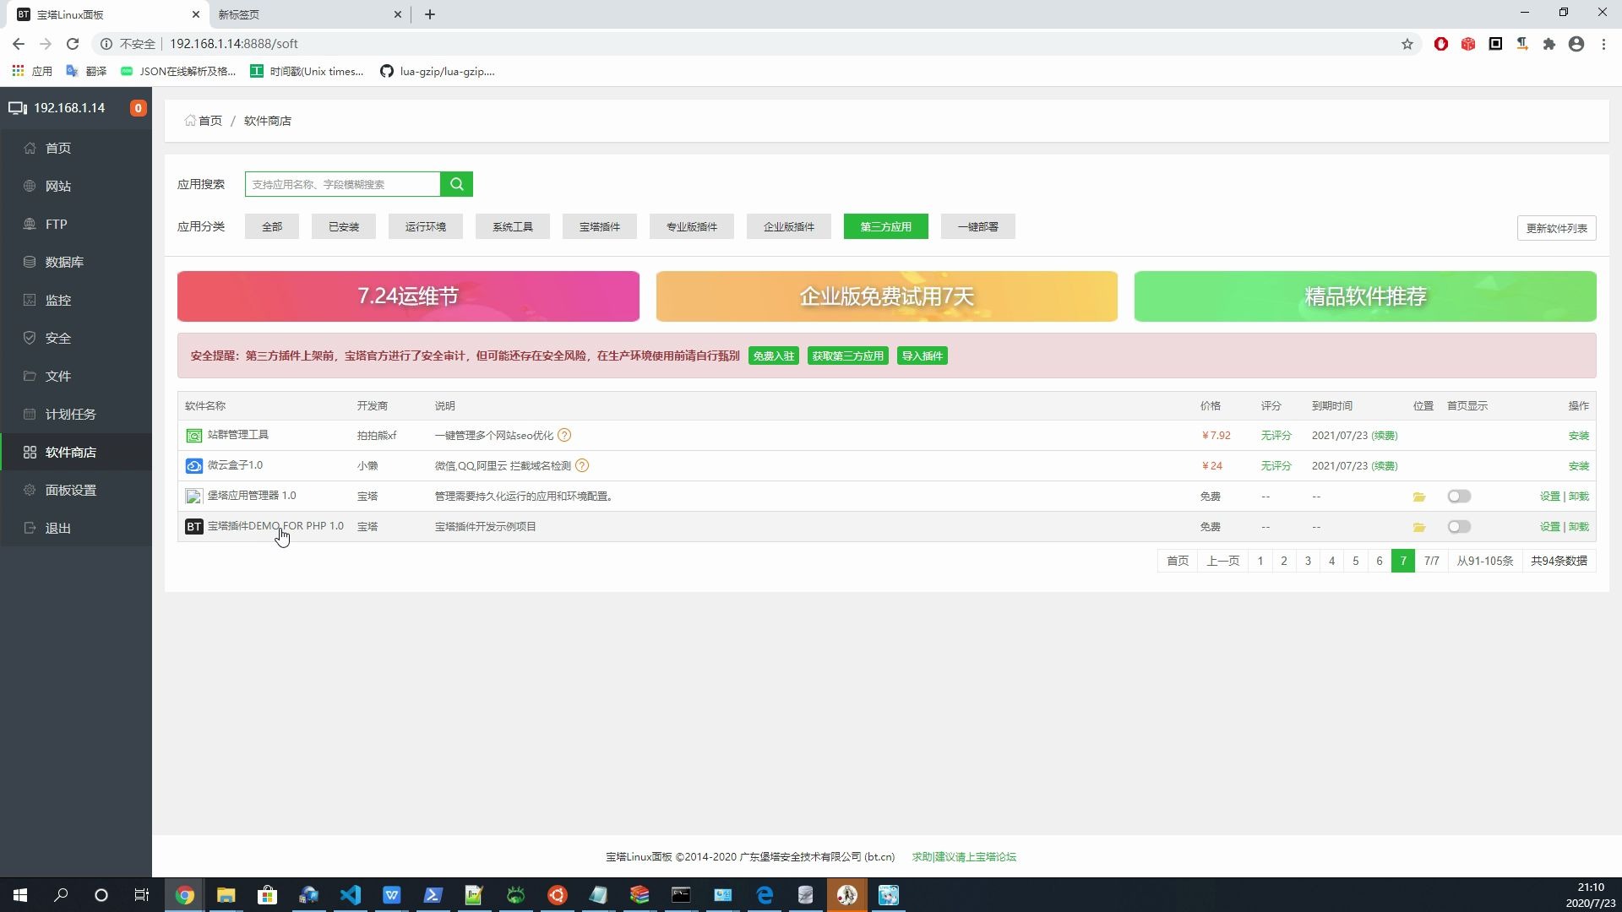Screen dimensions: 1622x912
Task: Click the 微云盒子1.0 app icon
Action: [x=193, y=466]
